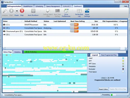Switch to the Defragmentation tab

(x=14, y=6)
